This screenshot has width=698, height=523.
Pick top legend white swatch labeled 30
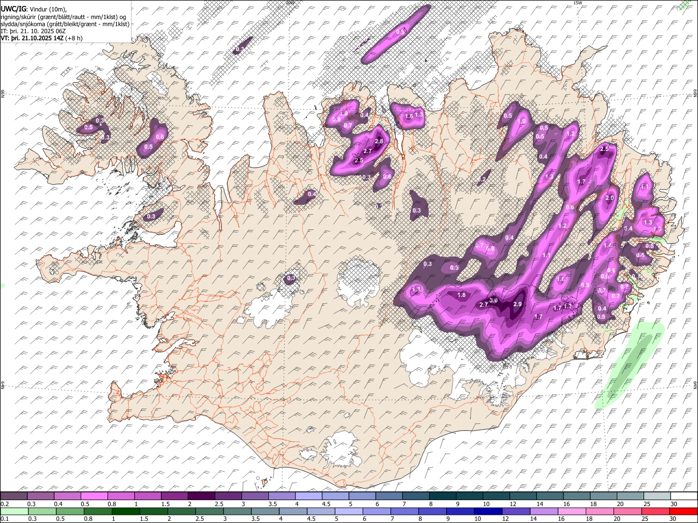[684, 496]
